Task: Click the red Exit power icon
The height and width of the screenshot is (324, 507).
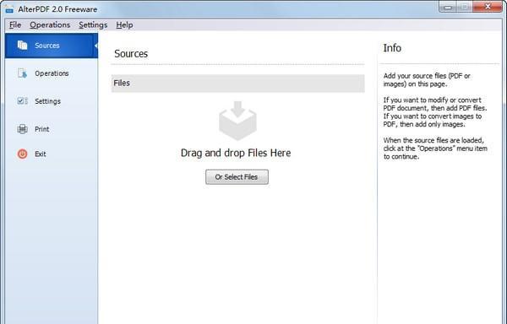Action: (x=22, y=154)
